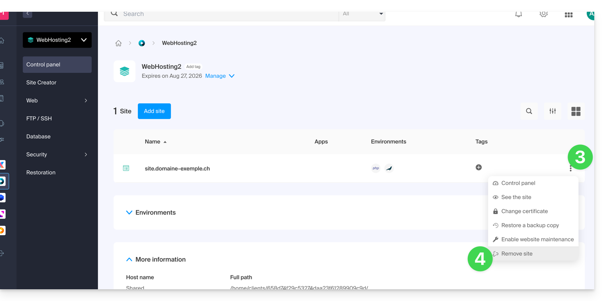Open the settings gear icon
Image resolution: width=606 pixels, height=301 pixels.
coord(543,14)
